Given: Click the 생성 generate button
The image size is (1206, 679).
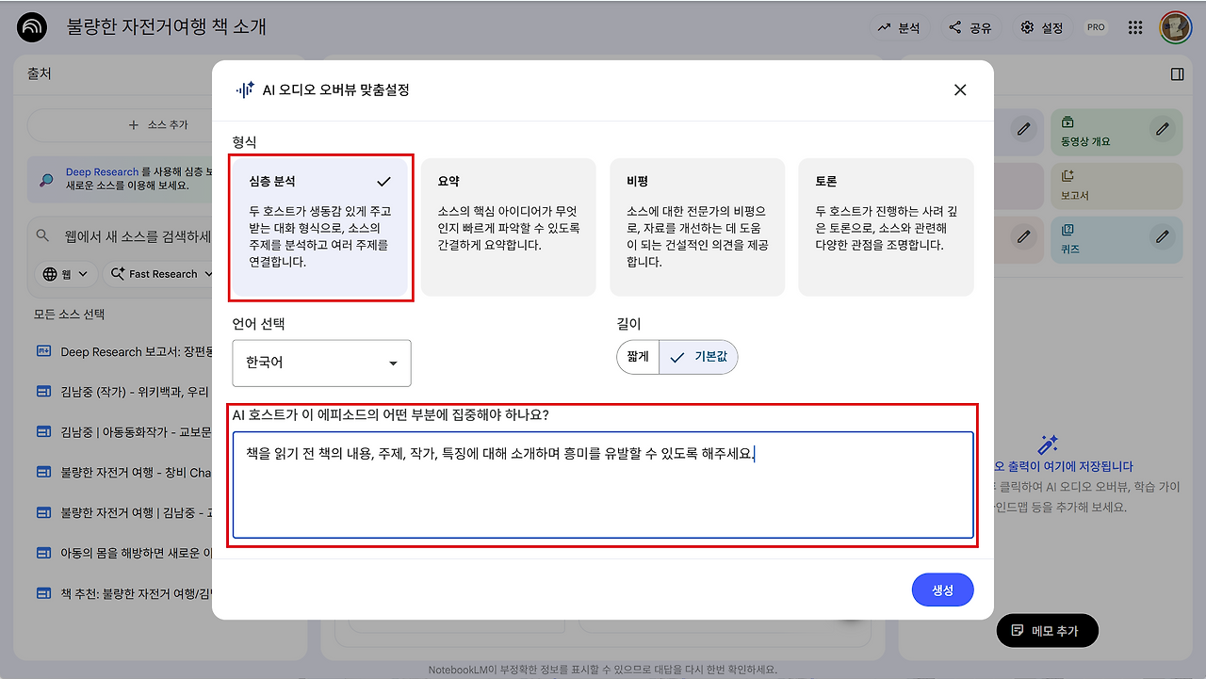Looking at the screenshot, I should tap(942, 590).
